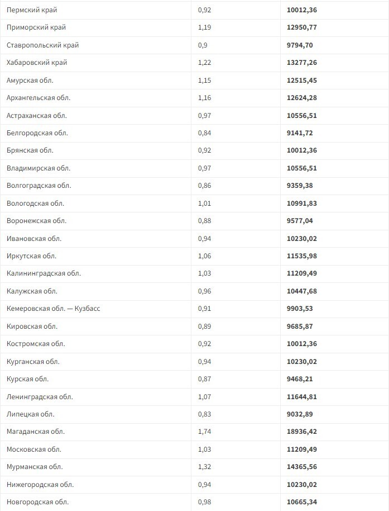Screen dimensions: 389x511
Task: Click the value 9359,38
Action: pos(299,186)
